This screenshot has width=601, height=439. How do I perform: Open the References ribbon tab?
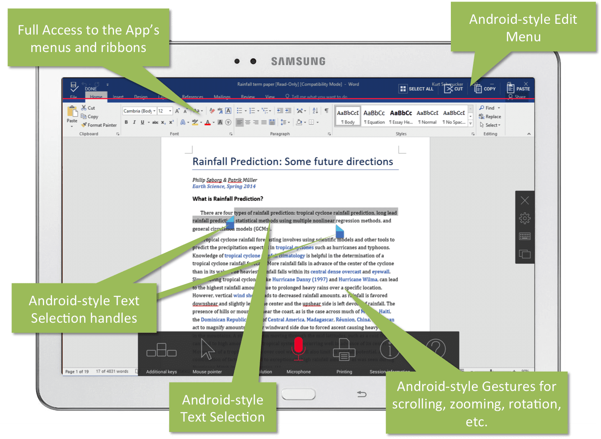point(193,97)
